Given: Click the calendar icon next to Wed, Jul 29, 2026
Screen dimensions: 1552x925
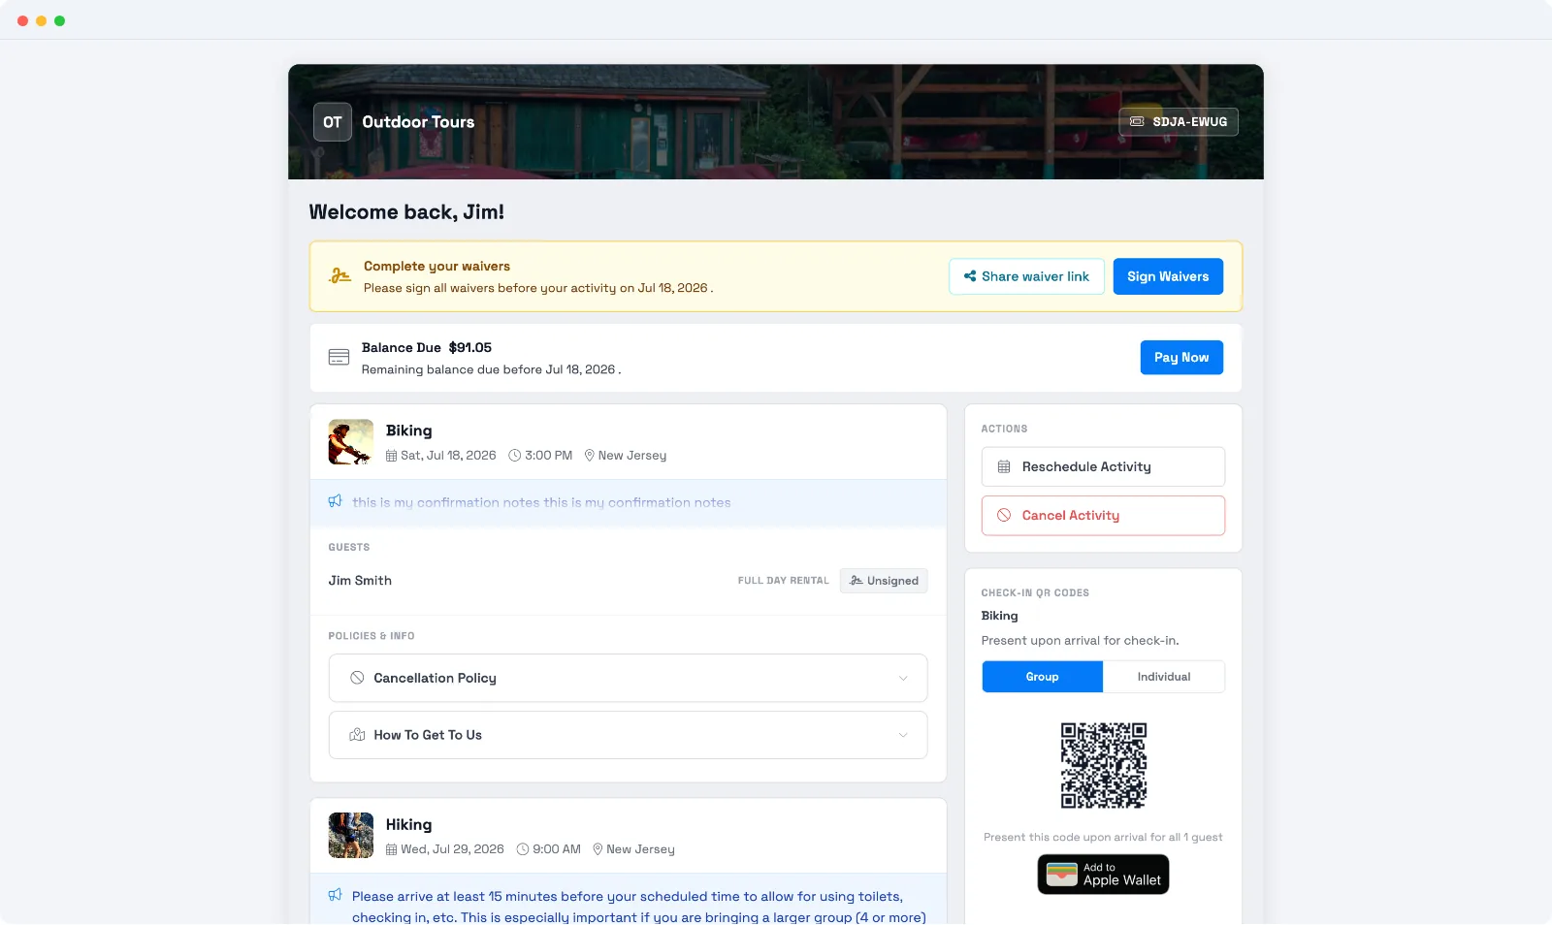Looking at the screenshot, I should pyautogui.click(x=392, y=849).
